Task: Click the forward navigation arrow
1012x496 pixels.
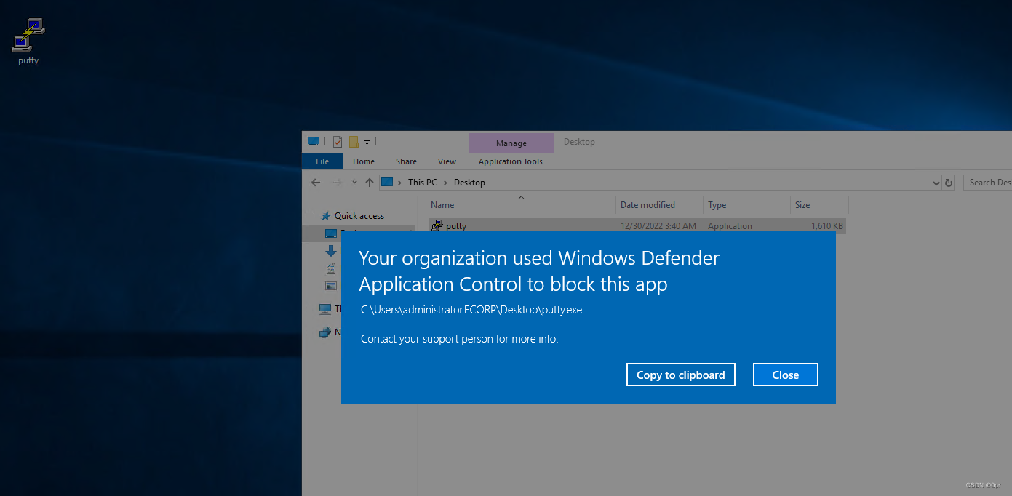Action: click(337, 183)
